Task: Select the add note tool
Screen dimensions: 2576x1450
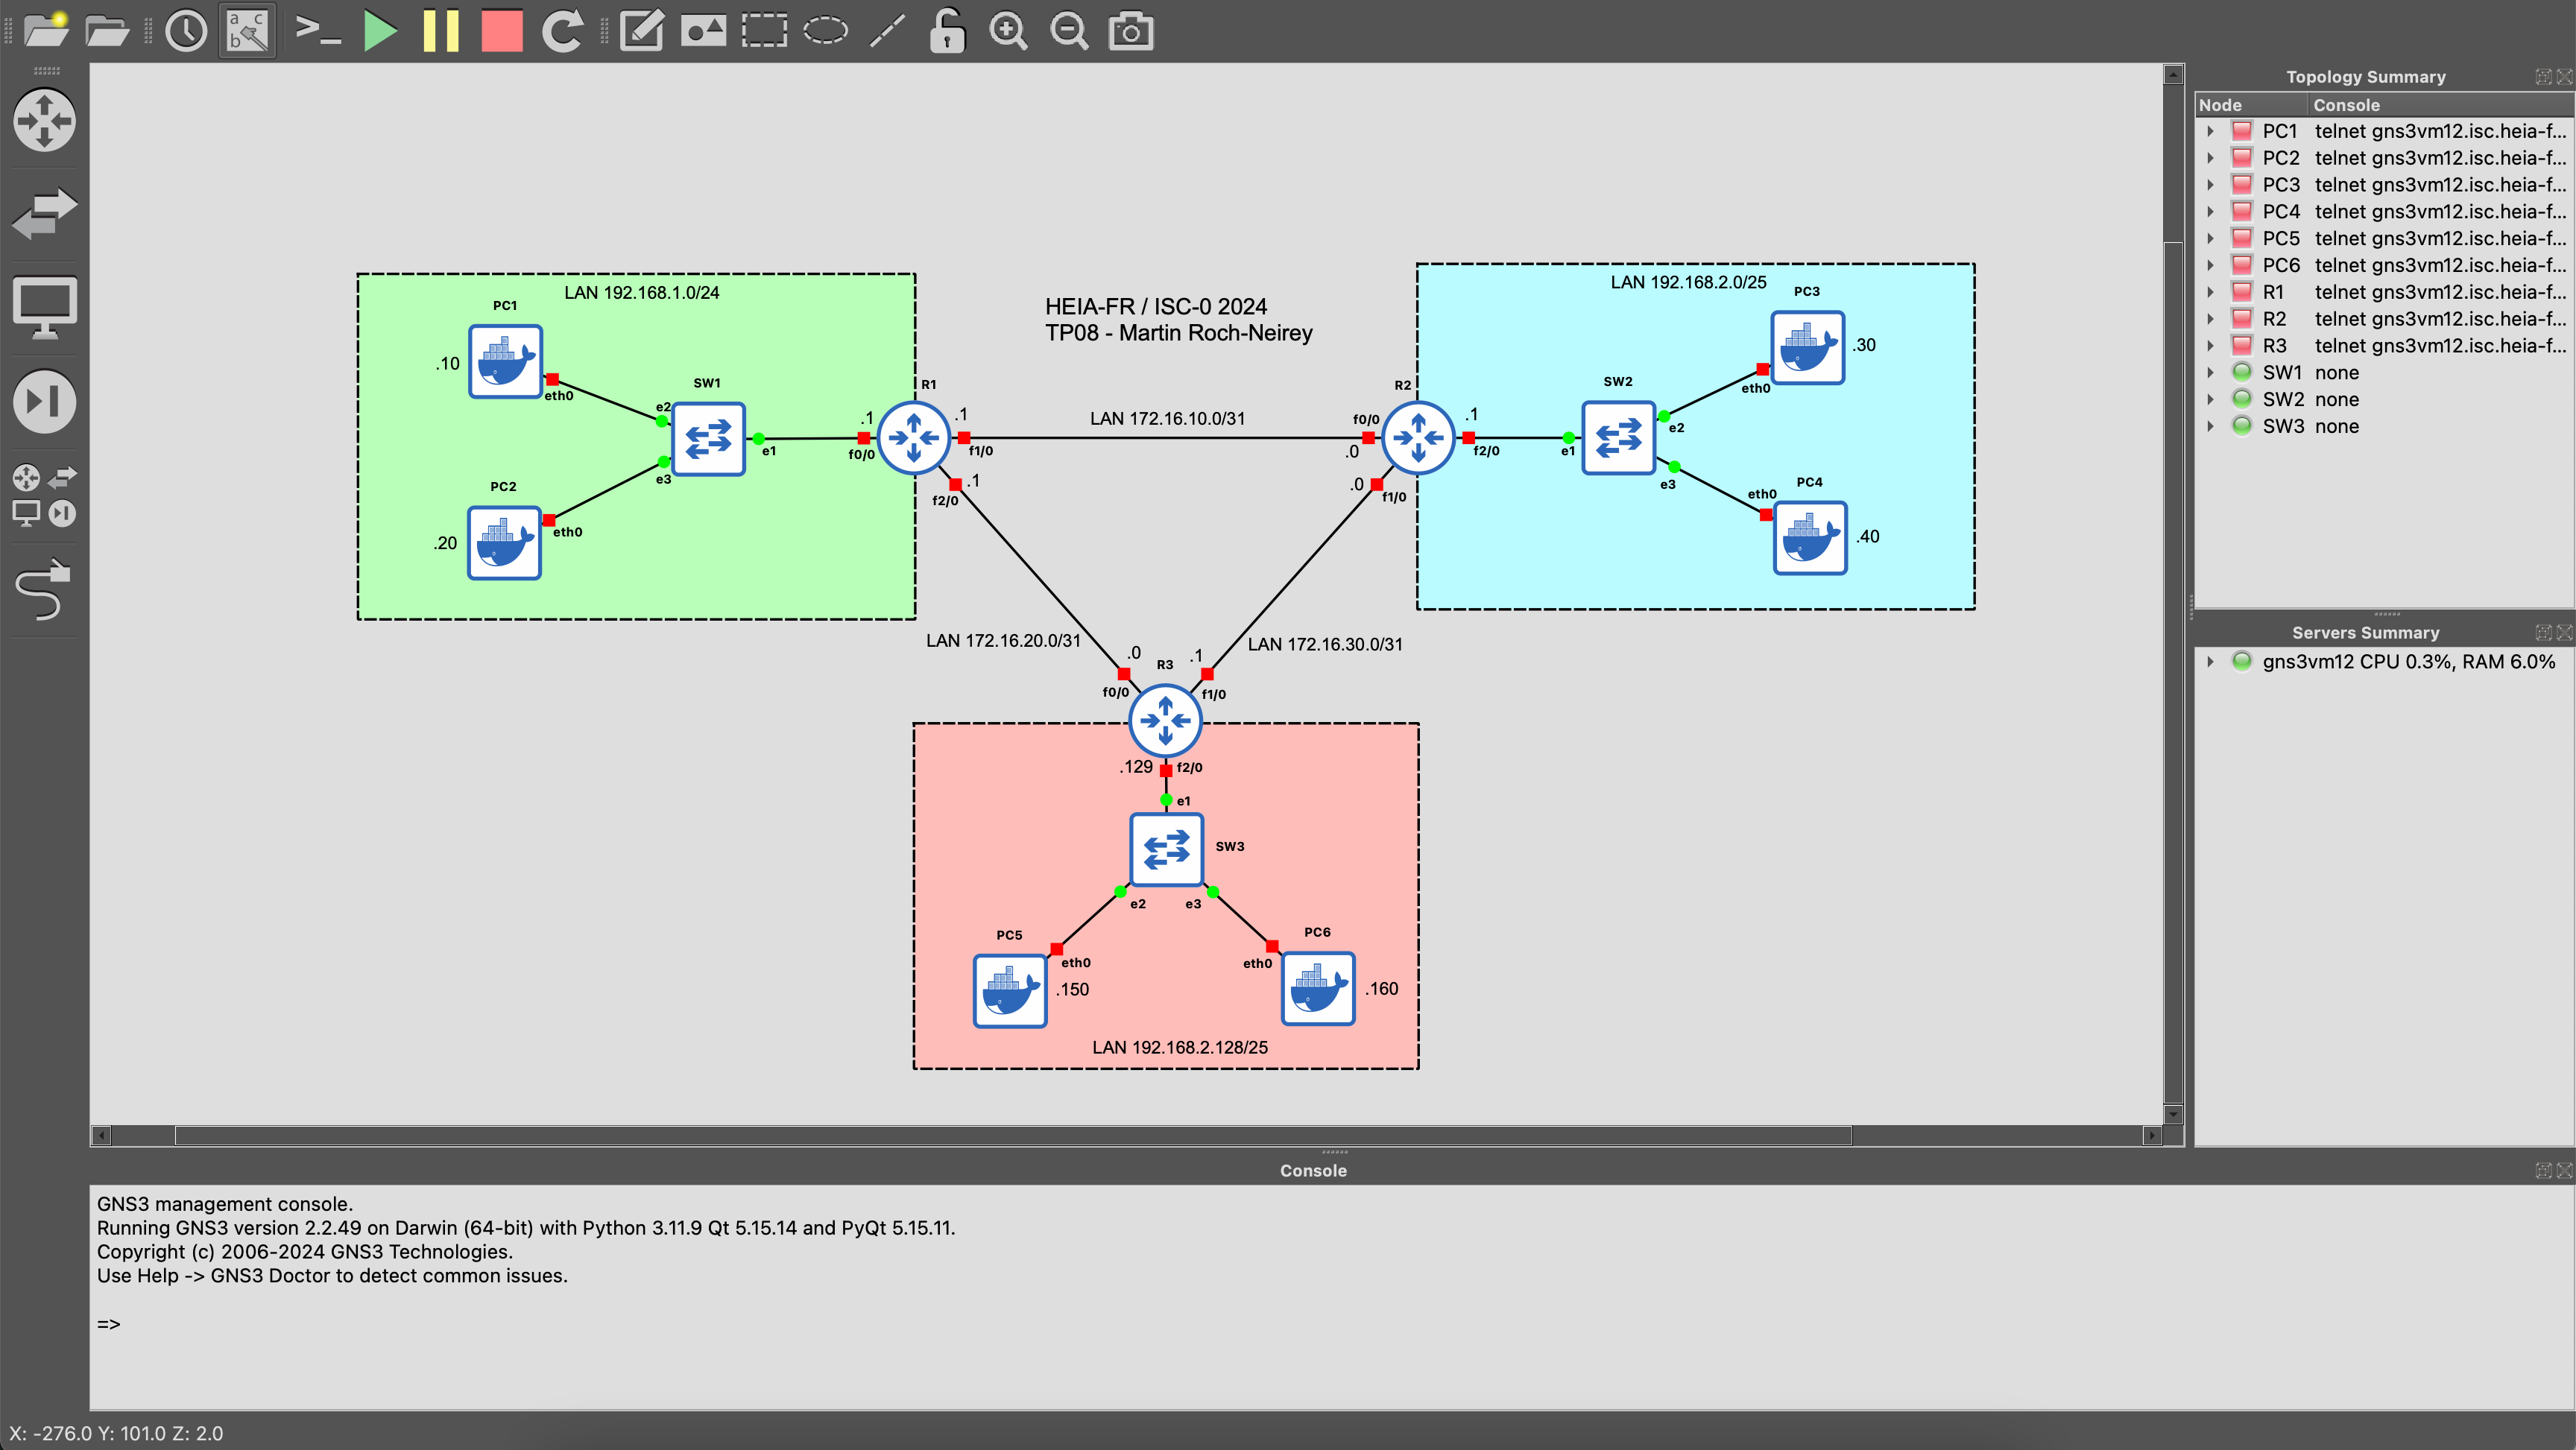Action: (642, 30)
